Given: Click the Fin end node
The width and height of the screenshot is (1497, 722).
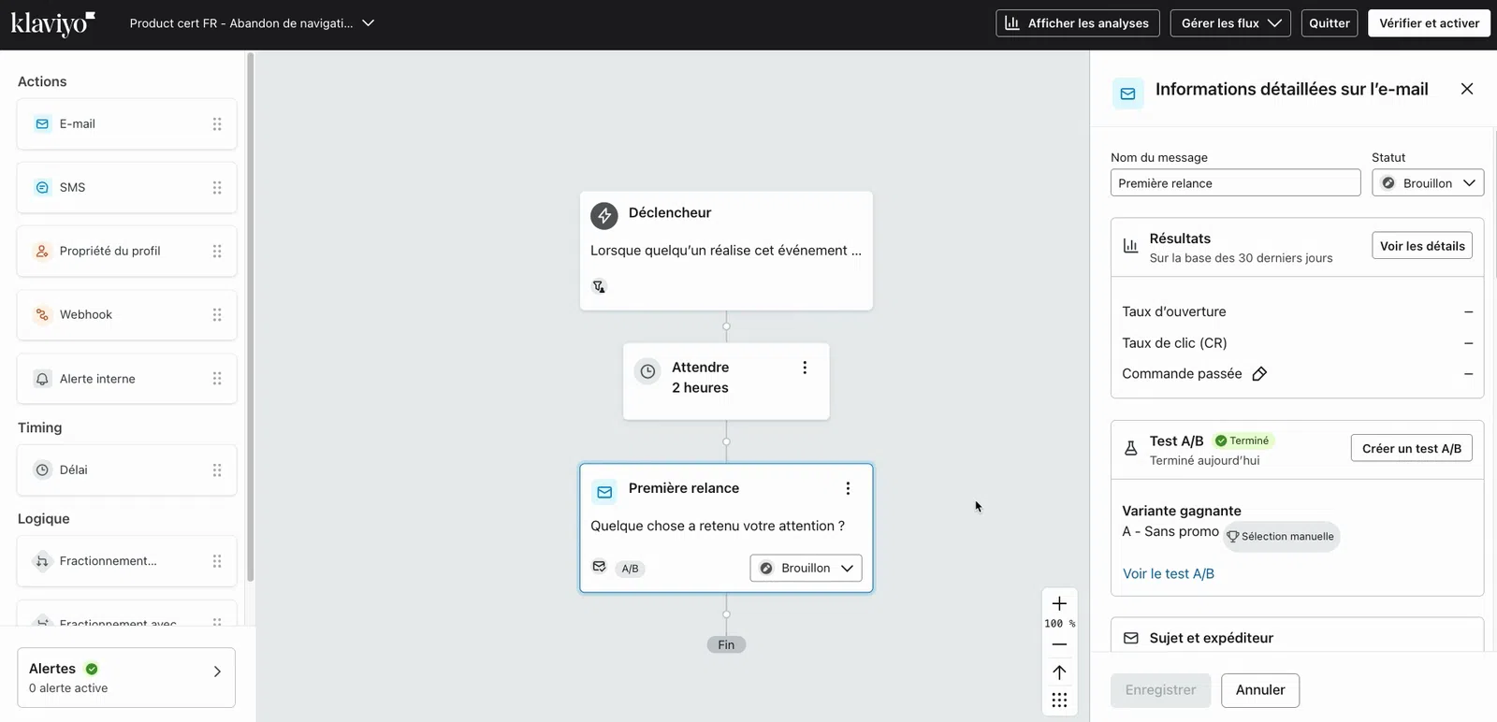Looking at the screenshot, I should coord(726,645).
